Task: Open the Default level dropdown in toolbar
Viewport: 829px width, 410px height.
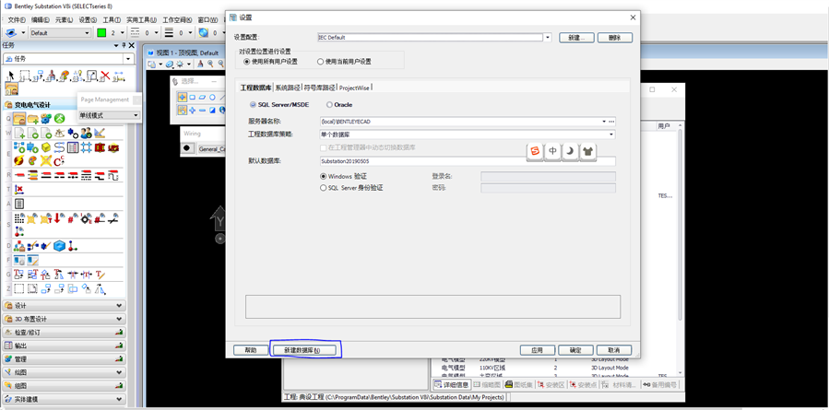Action: (x=88, y=33)
